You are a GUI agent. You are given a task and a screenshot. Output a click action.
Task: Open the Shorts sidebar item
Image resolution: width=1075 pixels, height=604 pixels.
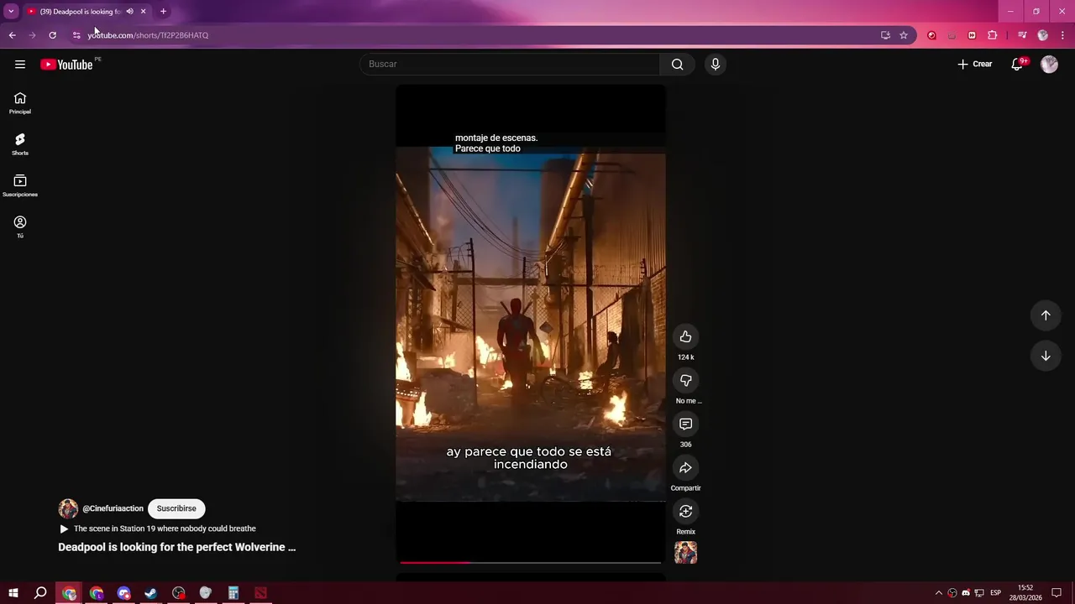tap(20, 144)
